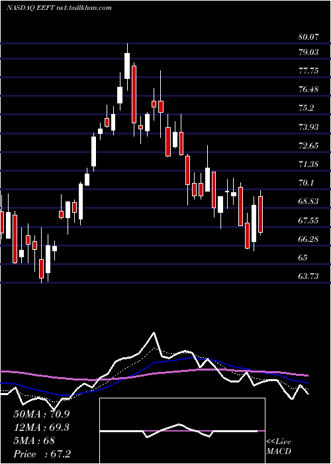Click the 12MA : 69.3 readout
Screen dimensions: 331x464
(41, 428)
